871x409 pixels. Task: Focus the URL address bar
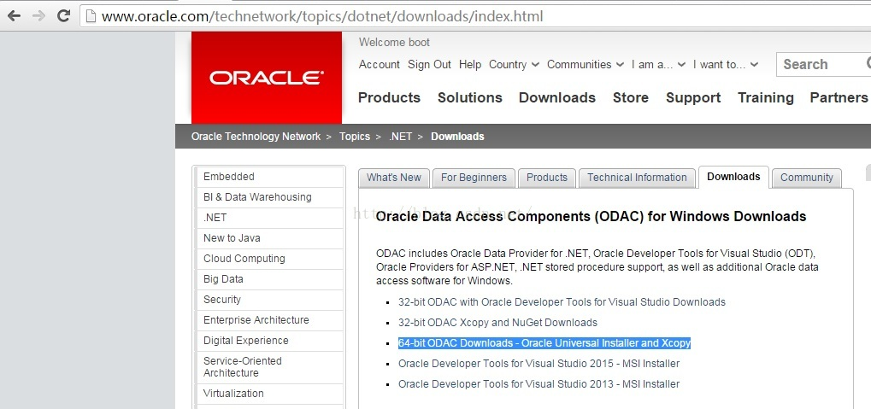click(475, 16)
